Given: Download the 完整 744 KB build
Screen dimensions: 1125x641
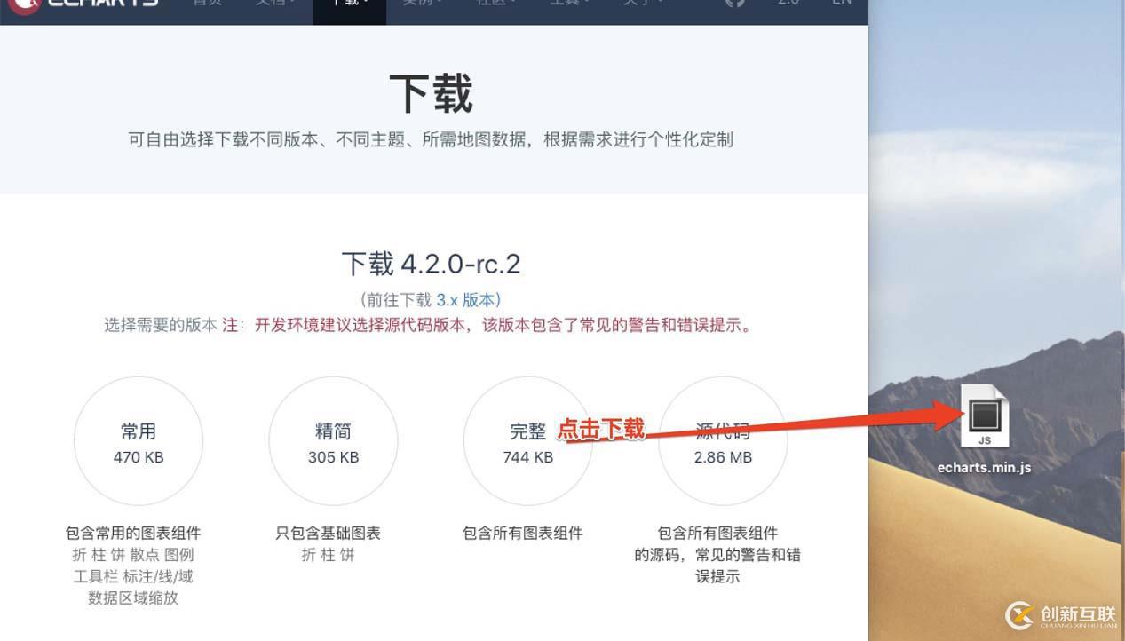Looking at the screenshot, I should tap(527, 441).
